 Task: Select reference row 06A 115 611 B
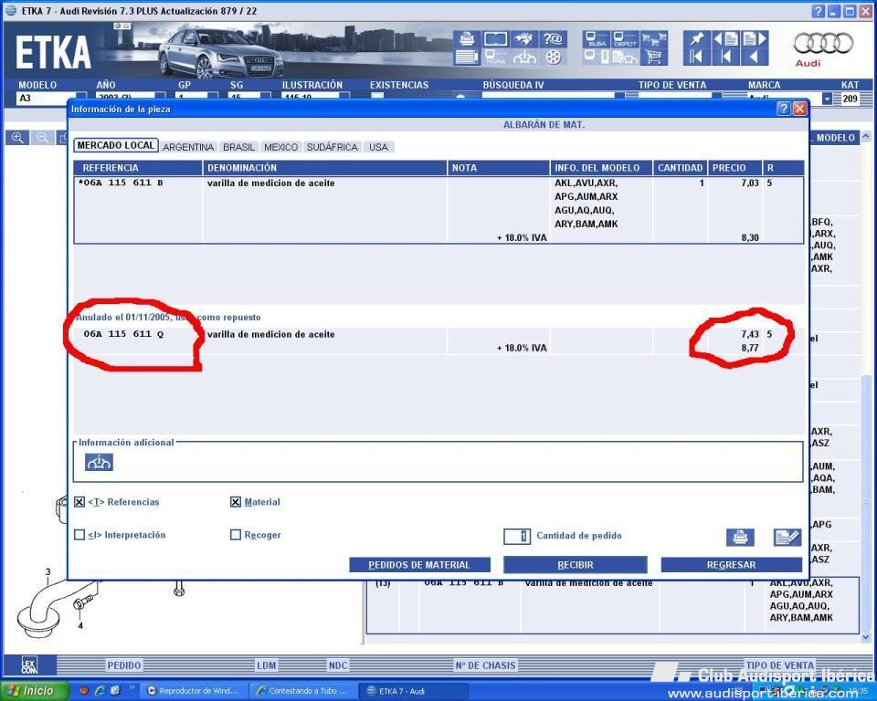click(438, 210)
